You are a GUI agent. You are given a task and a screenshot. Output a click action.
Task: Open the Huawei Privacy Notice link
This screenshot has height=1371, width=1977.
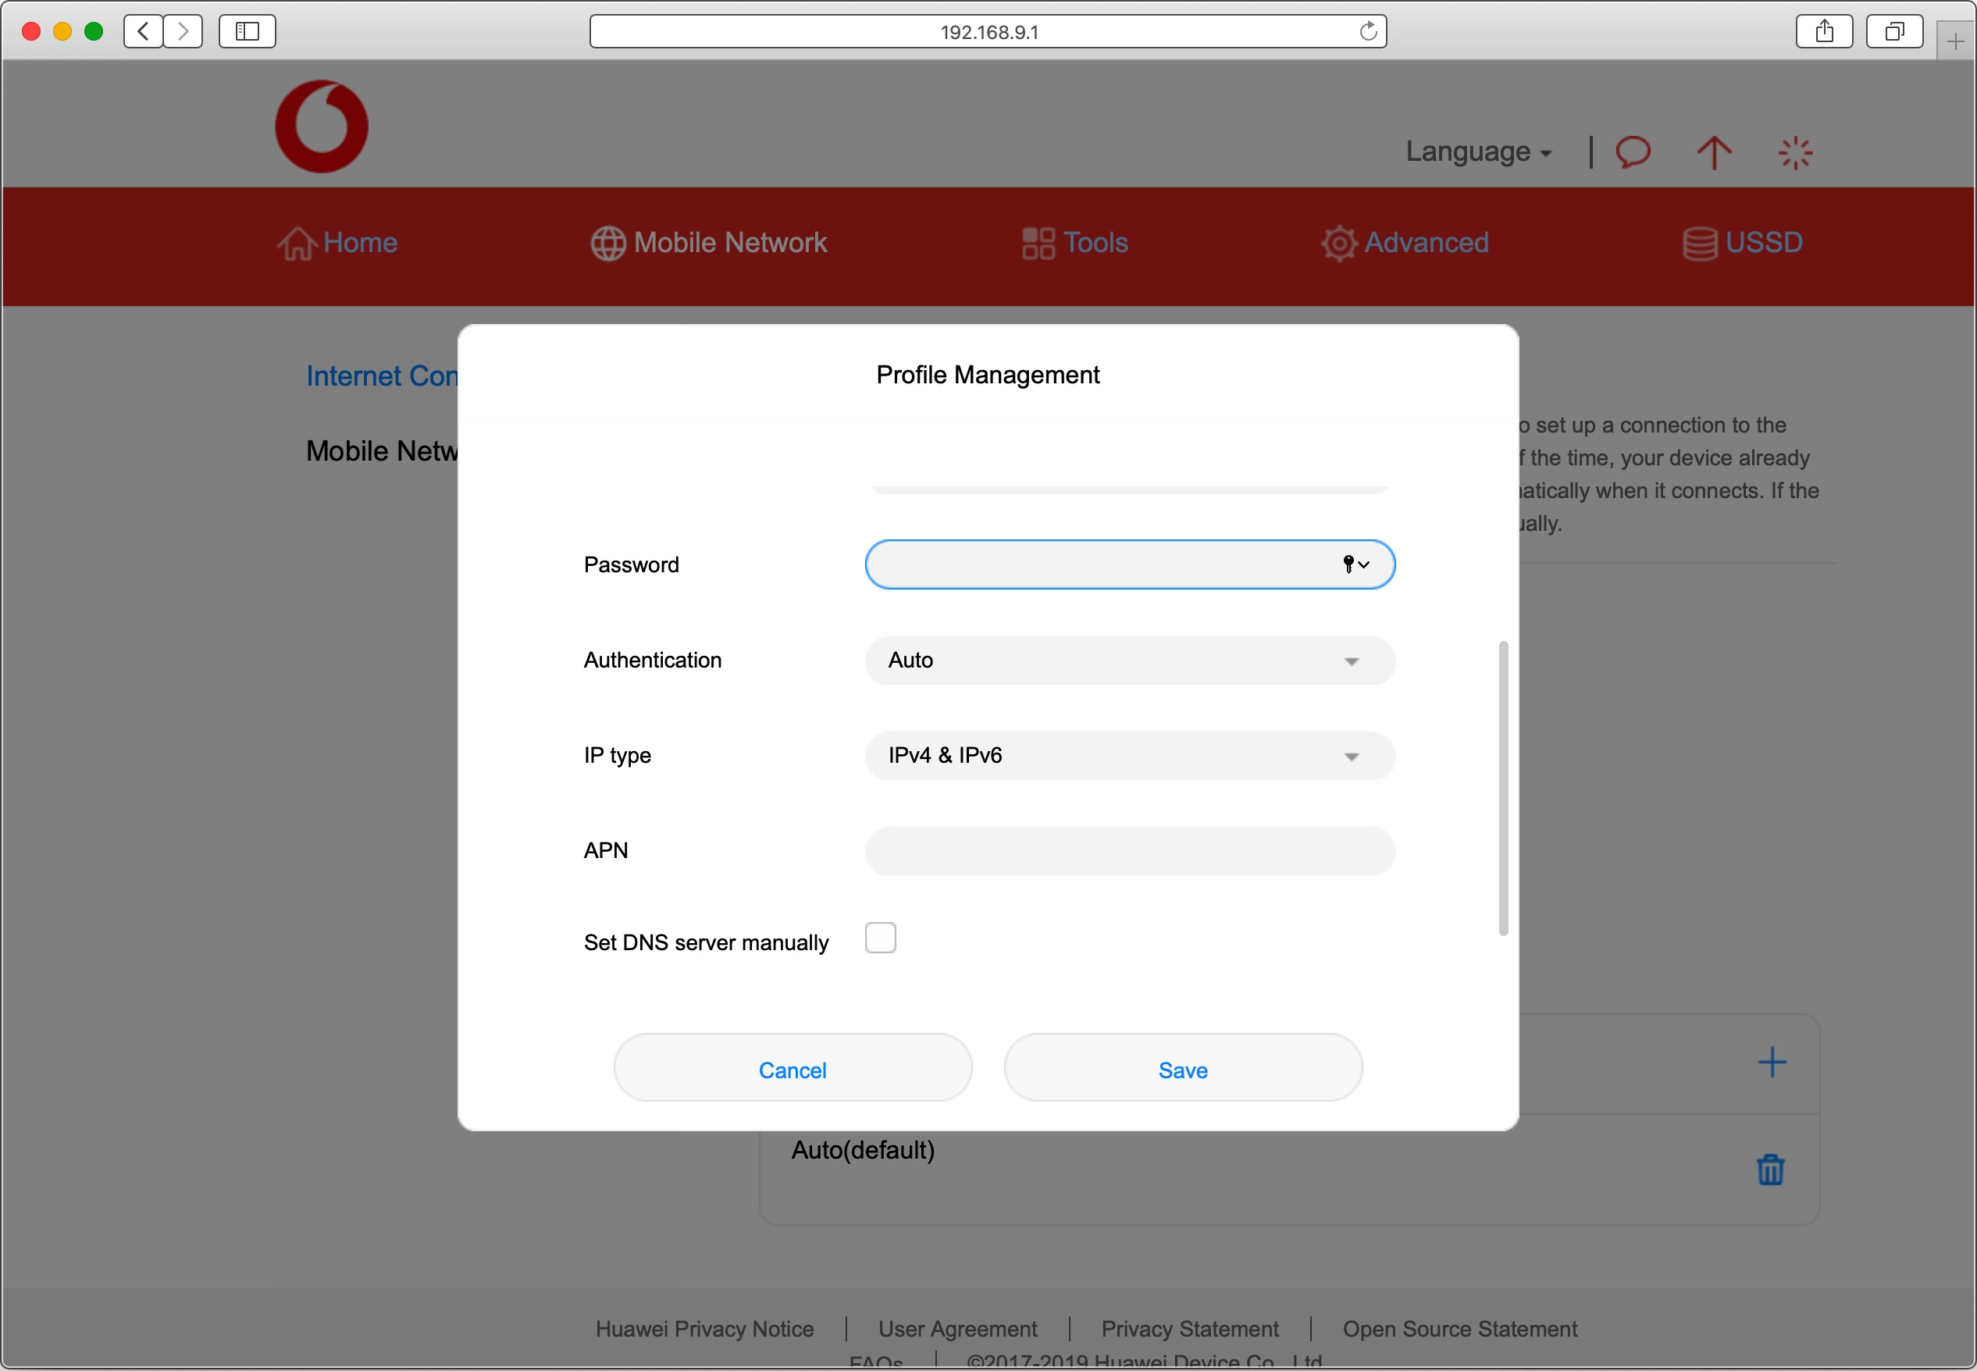click(704, 1328)
